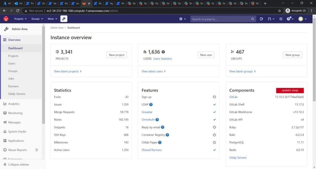Bookmark this page with star icon

point(280,11)
